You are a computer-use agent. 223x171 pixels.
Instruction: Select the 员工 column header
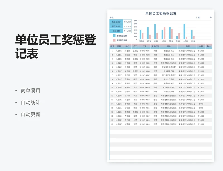(x=135, y=46)
